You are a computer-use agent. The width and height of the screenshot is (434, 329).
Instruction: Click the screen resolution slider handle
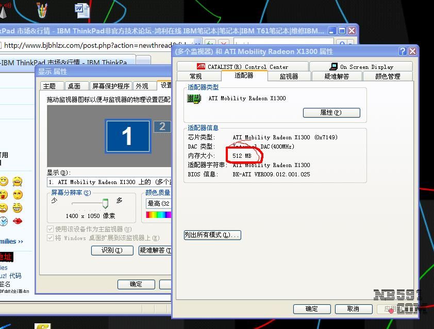tap(106, 204)
